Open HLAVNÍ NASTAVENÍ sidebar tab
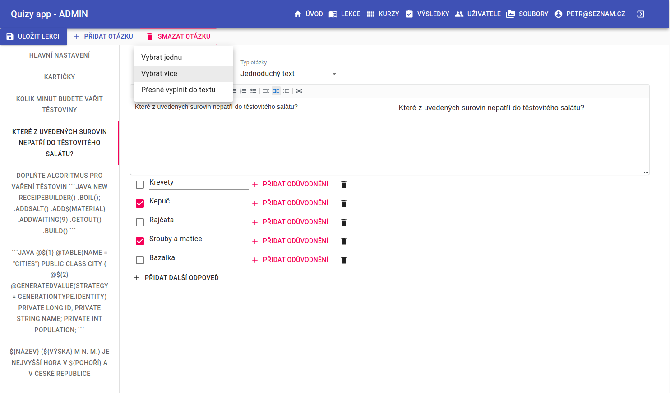 pyautogui.click(x=60, y=55)
